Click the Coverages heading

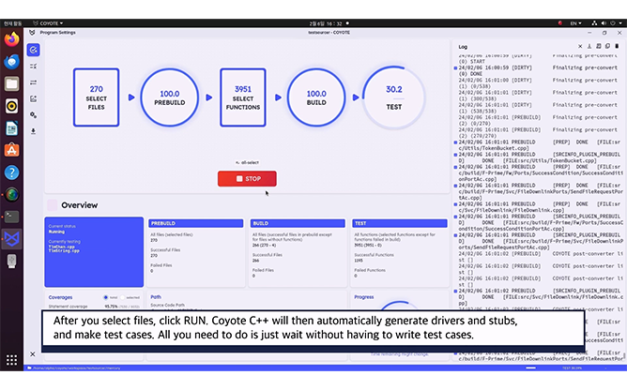[x=60, y=297]
